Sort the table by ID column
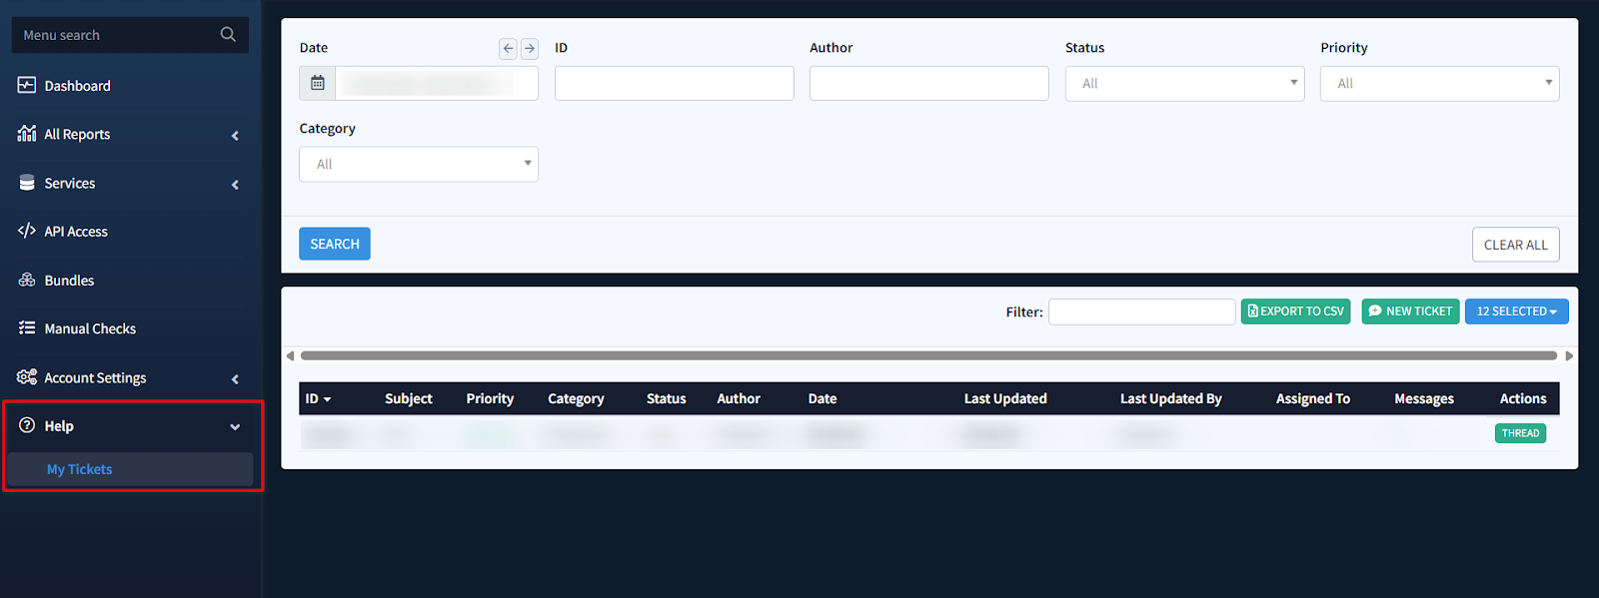 click(x=318, y=399)
